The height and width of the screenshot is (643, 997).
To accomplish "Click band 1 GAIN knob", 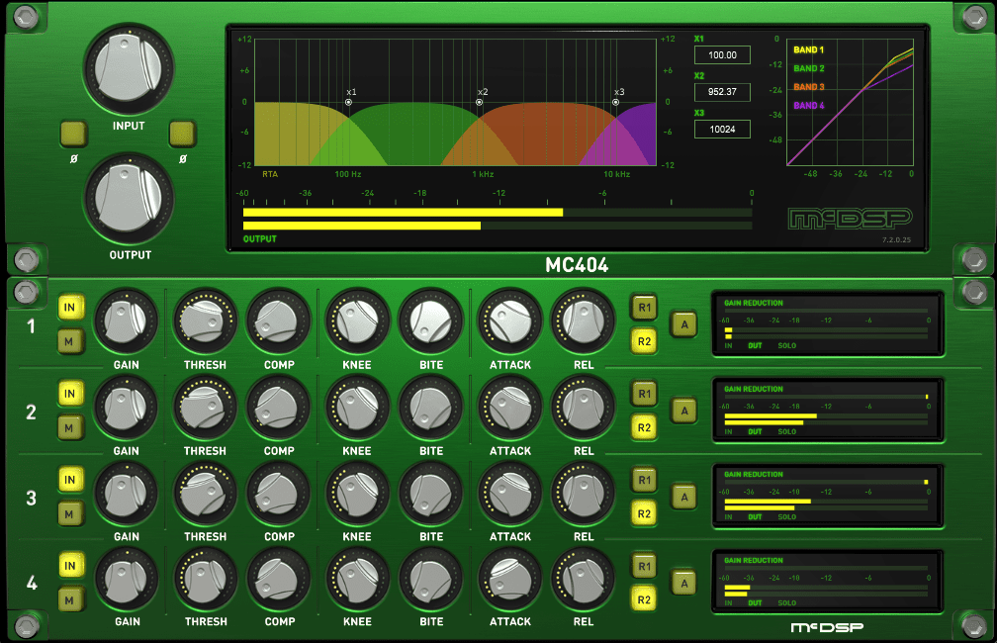I will tap(126, 321).
